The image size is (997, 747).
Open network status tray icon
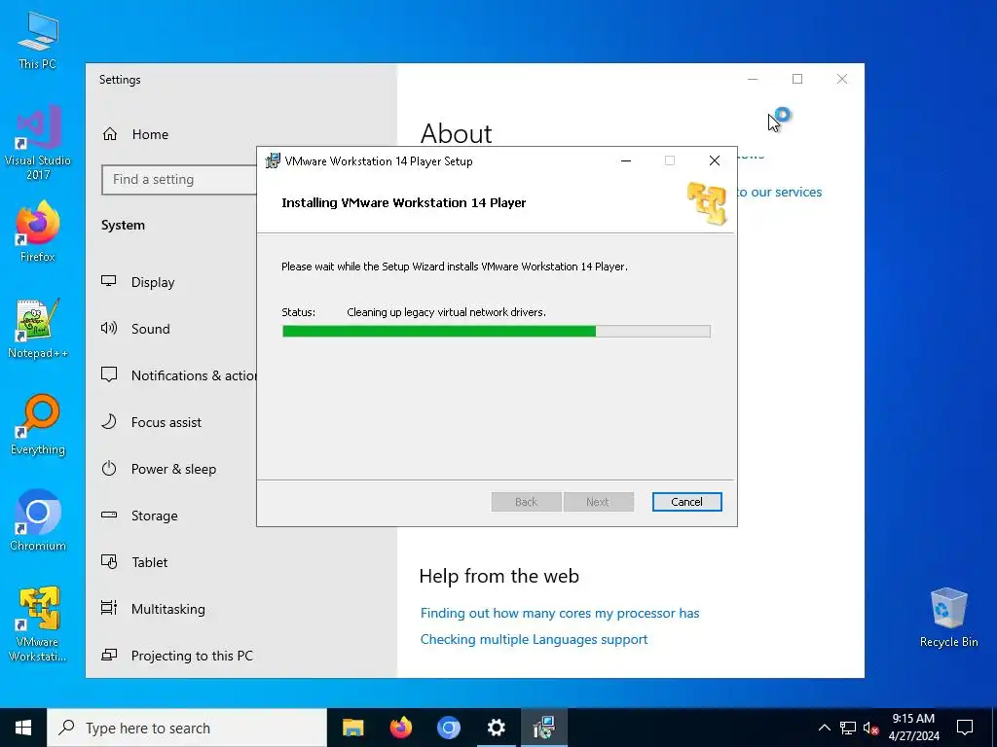[x=848, y=728]
